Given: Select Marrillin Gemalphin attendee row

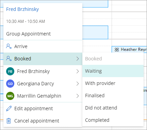Looking at the screenshot, I should (43, 96).
